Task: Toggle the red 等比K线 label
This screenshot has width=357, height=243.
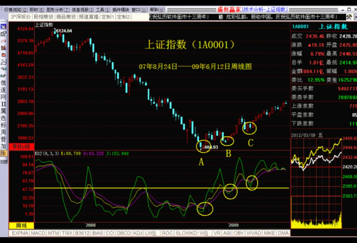Action: click(21, 147)
